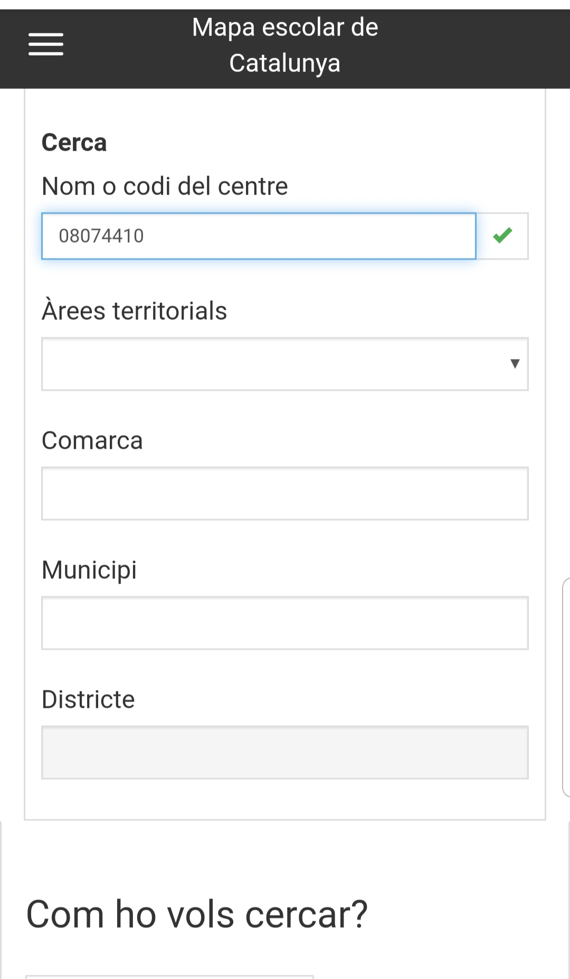Click the partially visible panel at right edge
This screenshot has width=570, height=979.
click(x=566, y=687)
